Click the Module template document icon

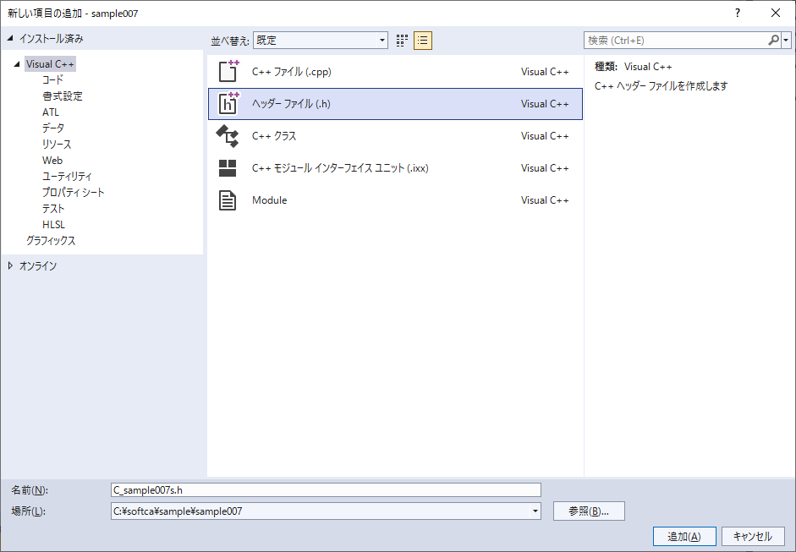[228, 200]
